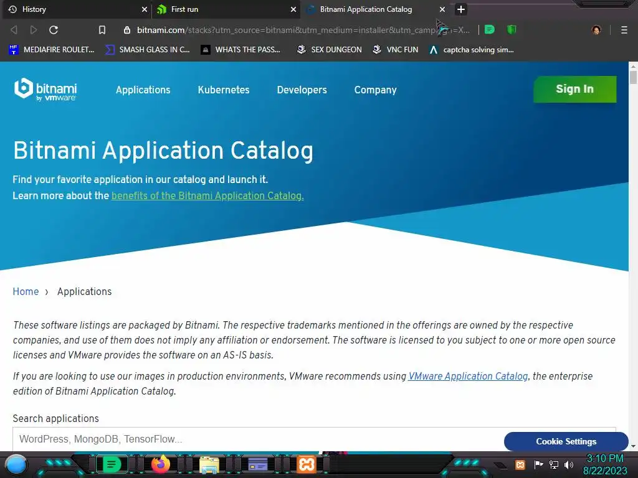Screen dimensions: 638x478
Task: Open the Applications navigation menu
Action: pyautogui.click(x=143, y=90)
